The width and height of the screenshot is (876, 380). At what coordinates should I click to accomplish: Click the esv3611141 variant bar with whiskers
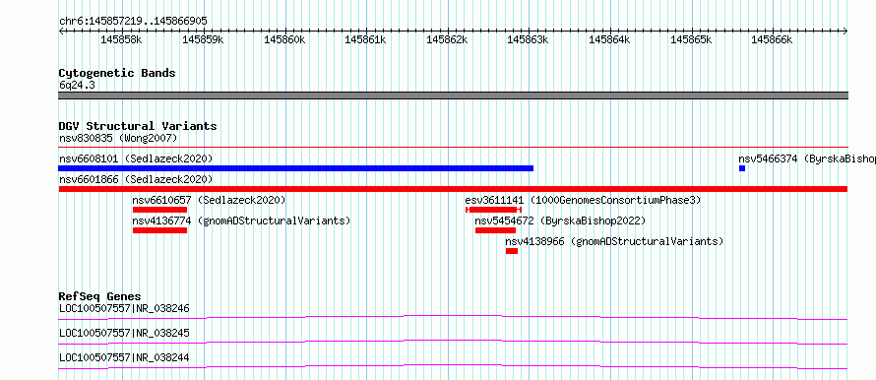pos(493,210)
